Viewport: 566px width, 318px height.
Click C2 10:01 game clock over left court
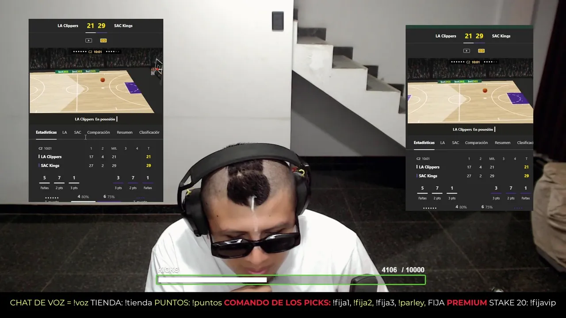click(95, 52)
